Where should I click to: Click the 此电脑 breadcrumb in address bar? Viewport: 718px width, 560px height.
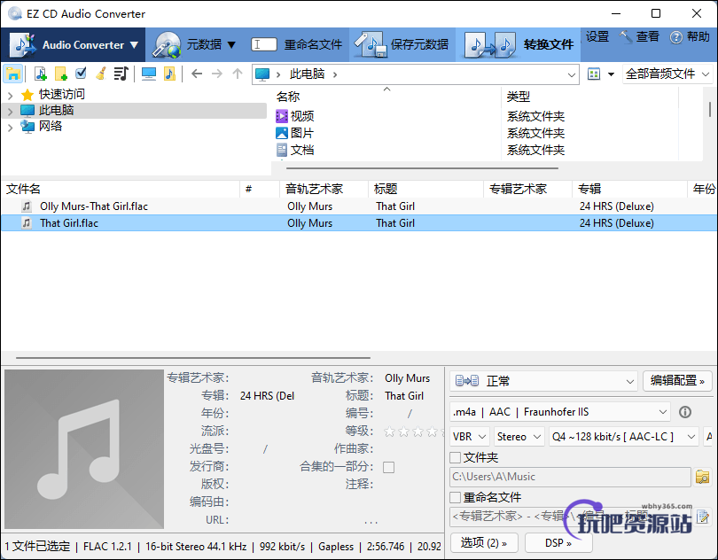[308, 74]
